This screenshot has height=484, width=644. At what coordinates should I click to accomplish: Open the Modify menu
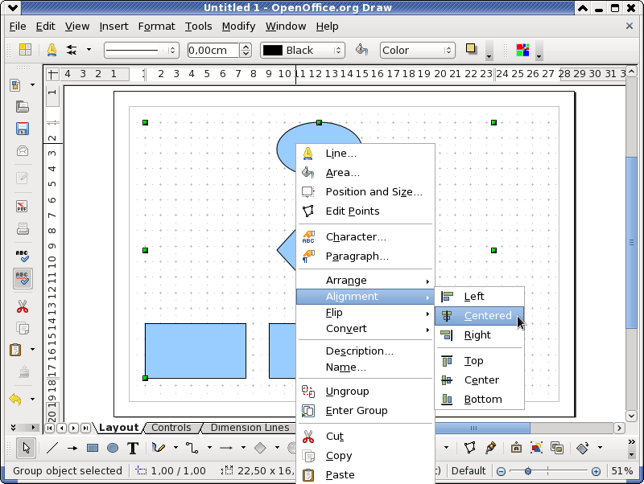238,27
